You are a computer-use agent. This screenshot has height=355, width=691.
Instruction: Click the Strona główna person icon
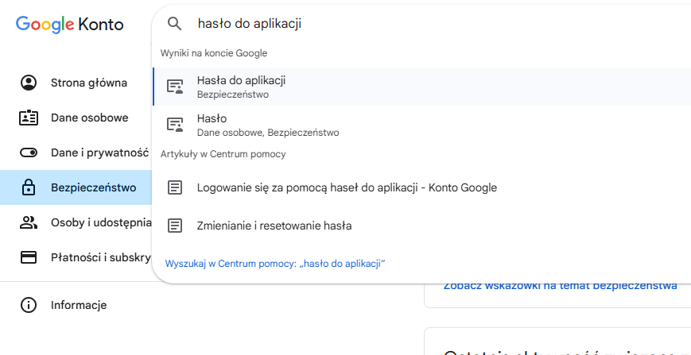coord(29,83)
